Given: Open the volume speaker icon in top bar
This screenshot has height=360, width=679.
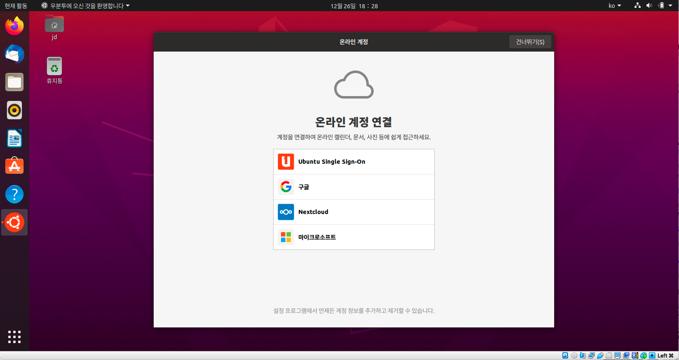Looking at the screenshot, I should coord(649,5).
